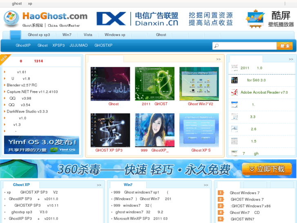Select the Win7 section tab
Viewport: 297px width, 223px height.
point(128,185)
